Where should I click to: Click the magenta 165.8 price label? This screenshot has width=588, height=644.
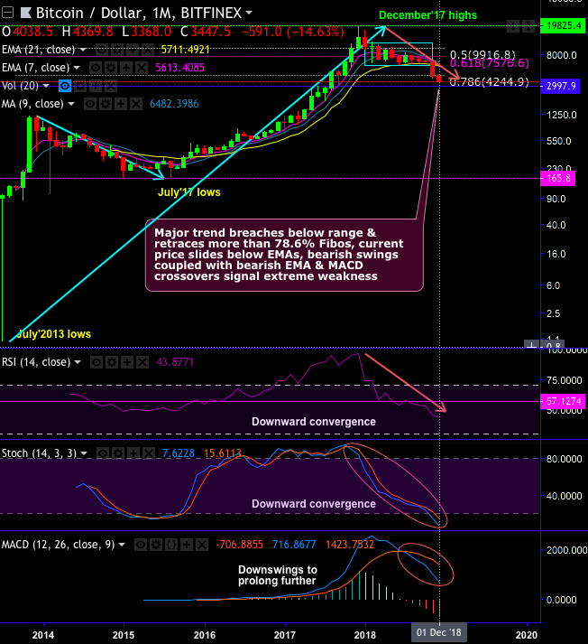pos(557,178)
